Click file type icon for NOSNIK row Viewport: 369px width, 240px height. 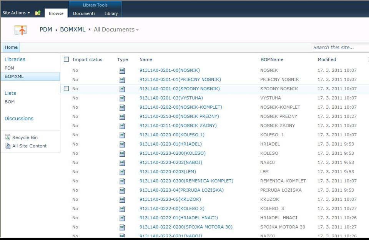point(122,71)
